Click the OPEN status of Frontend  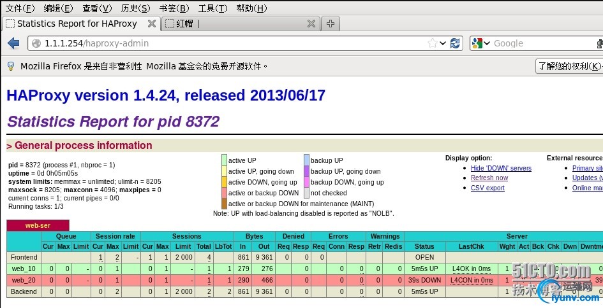[424, 257]
